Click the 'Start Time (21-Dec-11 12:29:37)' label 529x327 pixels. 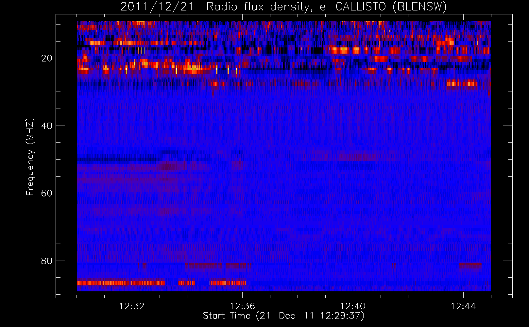(x=283, y=316)
